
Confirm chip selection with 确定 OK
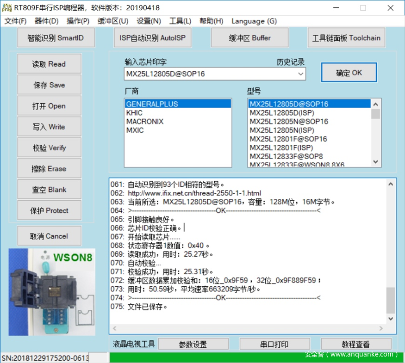coord(349,72)
